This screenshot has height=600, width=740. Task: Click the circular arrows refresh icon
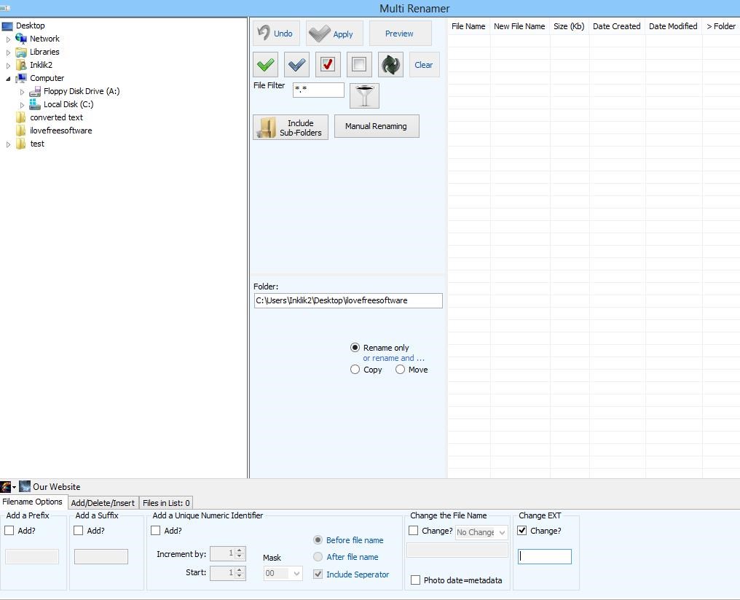390,65
